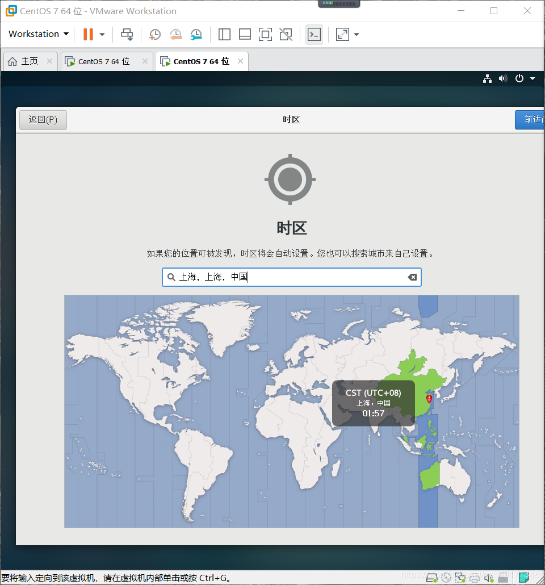
Task: Clear the timezone search text
Action: click(x=412, y=277)
